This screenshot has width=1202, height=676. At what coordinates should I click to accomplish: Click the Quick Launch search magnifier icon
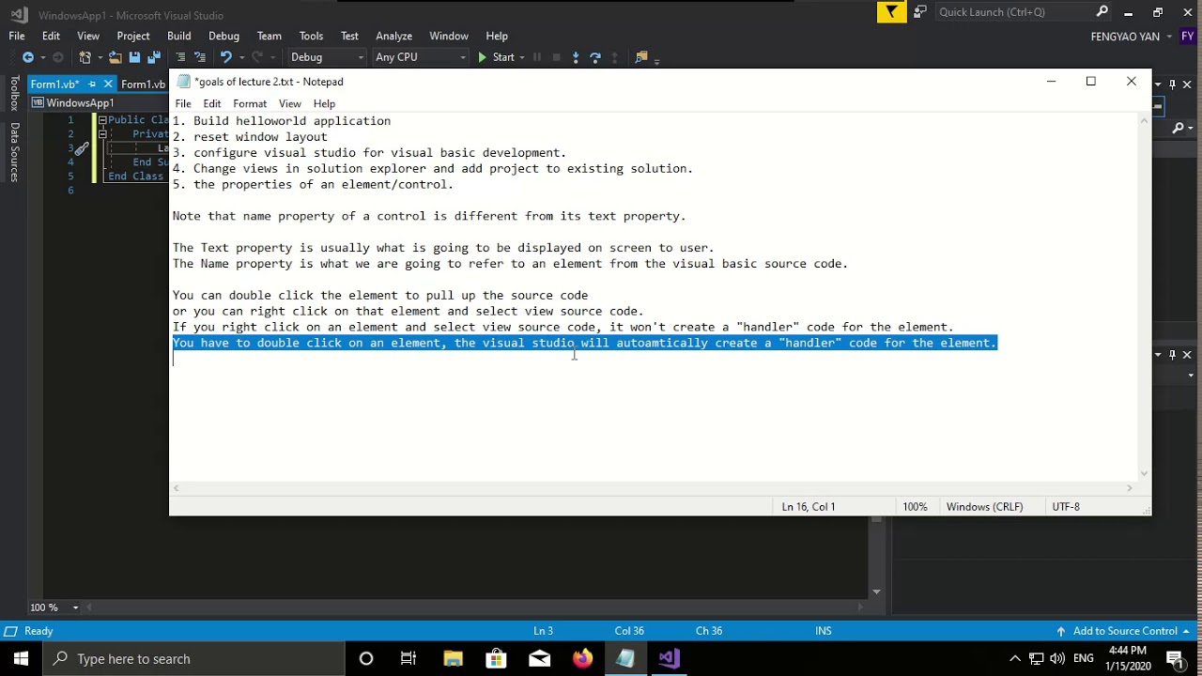[x=1102, y=12]
